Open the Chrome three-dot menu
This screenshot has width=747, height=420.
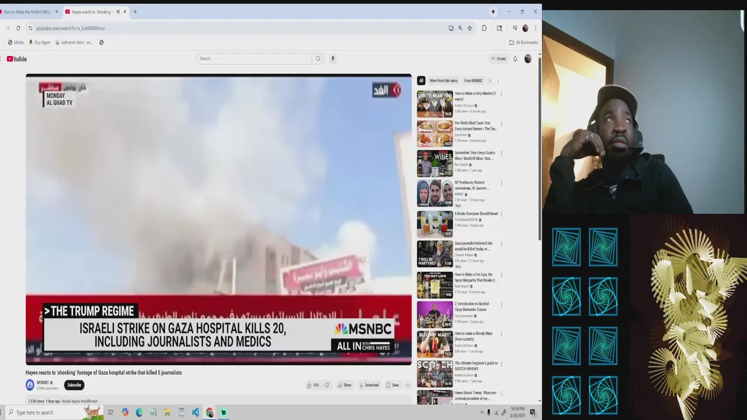(535, 28)
